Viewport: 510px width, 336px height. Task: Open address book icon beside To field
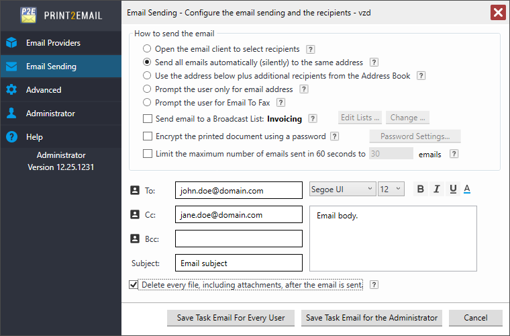click(134, 191)
